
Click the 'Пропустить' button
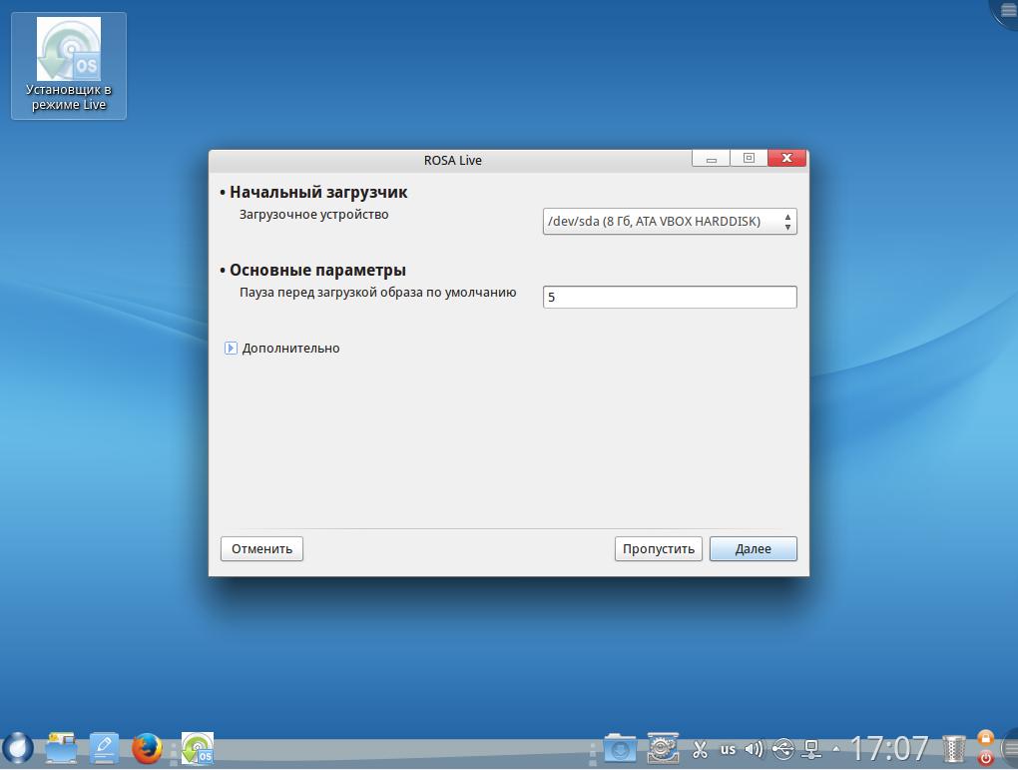(659, 548)
